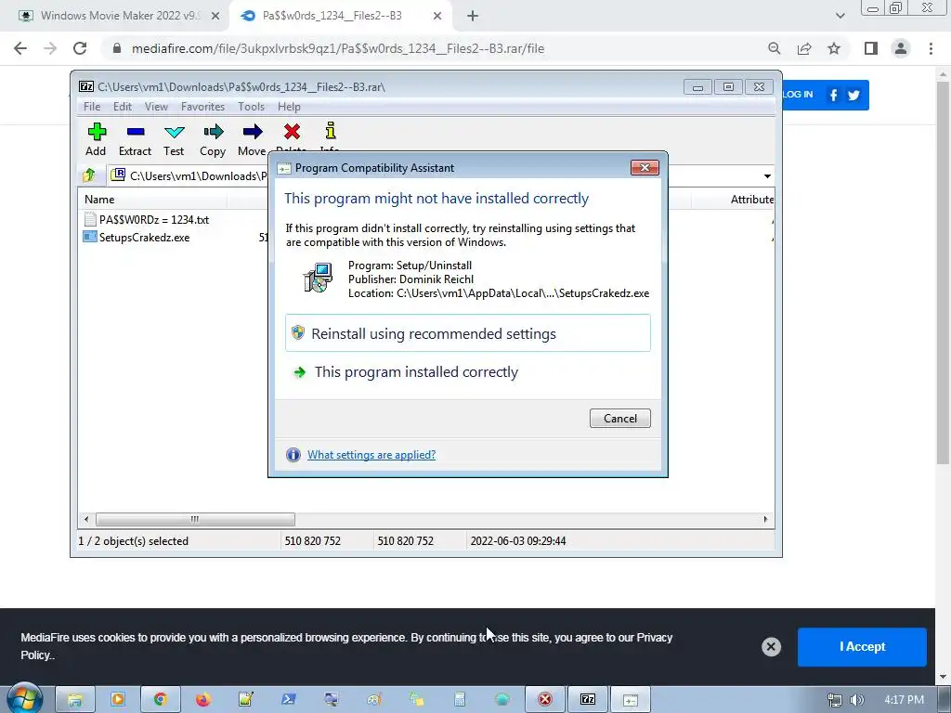The height and width of the screenshot is (713, 951).
Task: Click the Add icon in 7-Zip toolbar
Action: (x=97, y=132)
